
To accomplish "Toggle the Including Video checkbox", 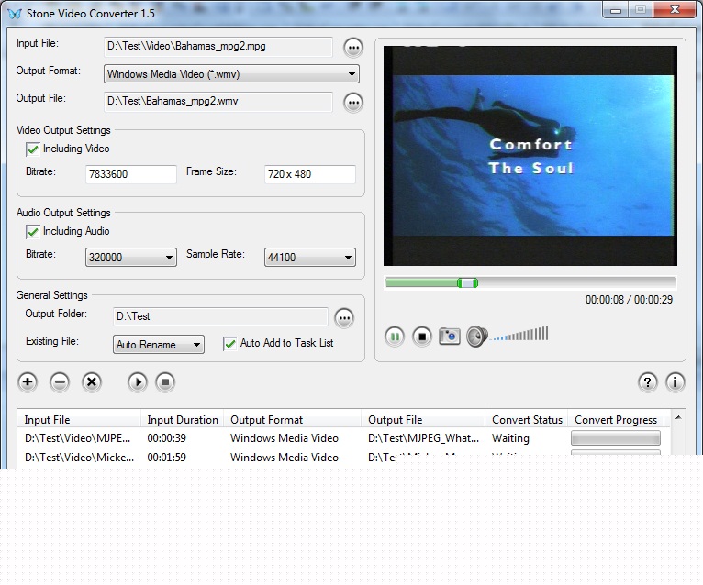I will pos(33,149).
